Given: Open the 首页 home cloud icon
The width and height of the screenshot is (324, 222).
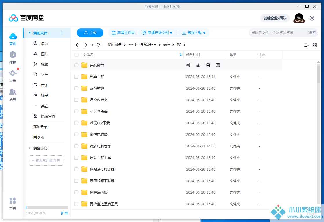Looking at the screenshot, I should [x=13, y=36].
